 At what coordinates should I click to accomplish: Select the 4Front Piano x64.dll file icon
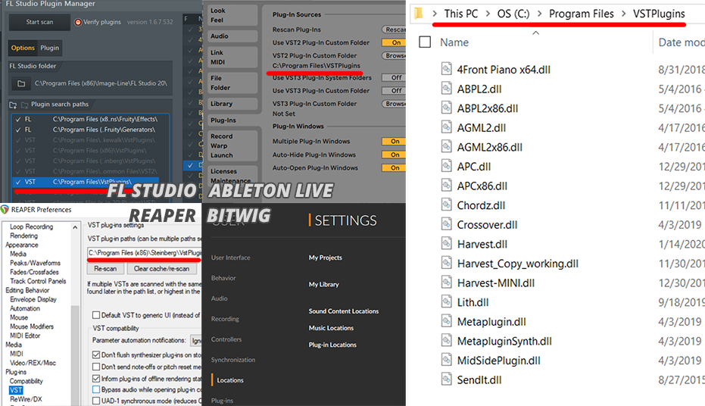pyautogui.click(x=446, y=69)
